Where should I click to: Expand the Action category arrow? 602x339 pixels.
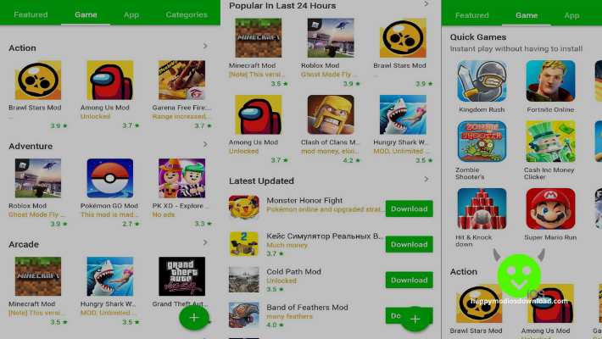(205, 46)
